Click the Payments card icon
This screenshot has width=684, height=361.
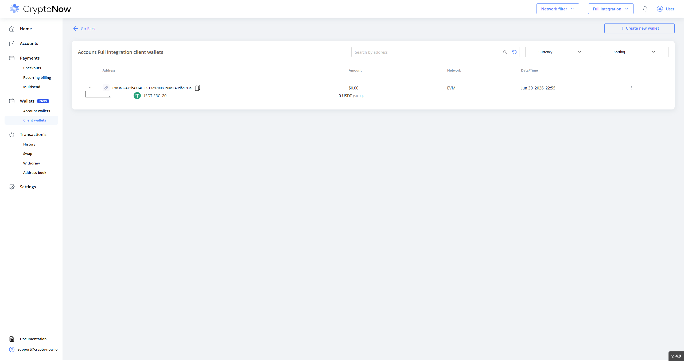point(12,58)
